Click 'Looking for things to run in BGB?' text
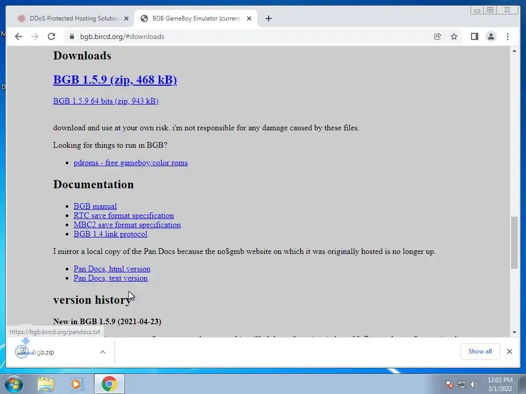Screen dimensions: 526x394 pyautogui.click(x=110, y=145)
